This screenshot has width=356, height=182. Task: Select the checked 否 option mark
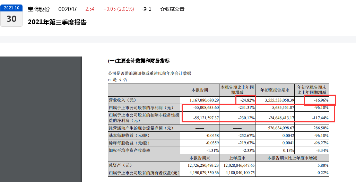[120, 80]
